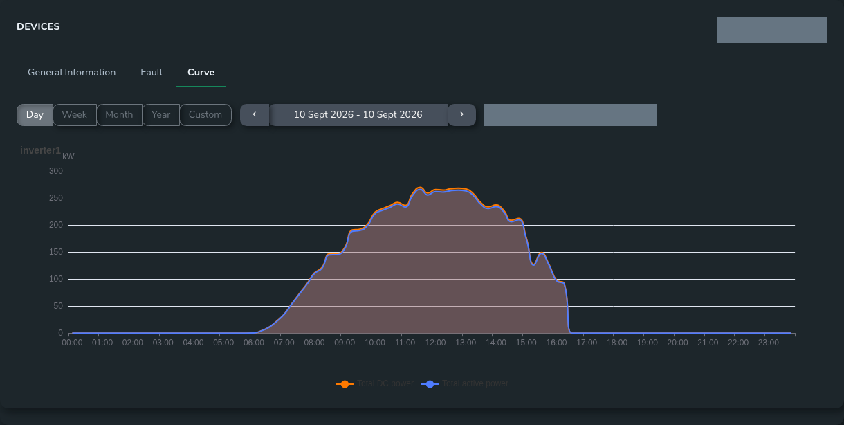Select the Year range button
This screenshot has width=844, height=425.
coord(161,115)
